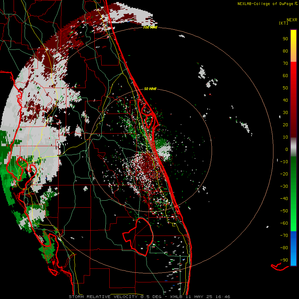Click the -10 scale value
The height and width of the screenshot is (299, 299).
pyautogui.click(x=284, y=162)
